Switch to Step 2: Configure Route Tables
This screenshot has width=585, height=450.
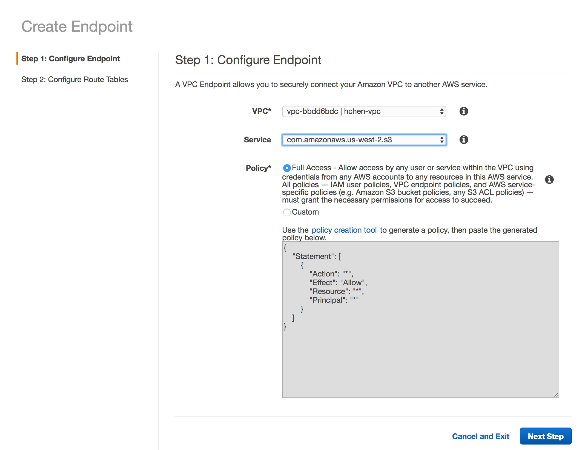point(74,79)
